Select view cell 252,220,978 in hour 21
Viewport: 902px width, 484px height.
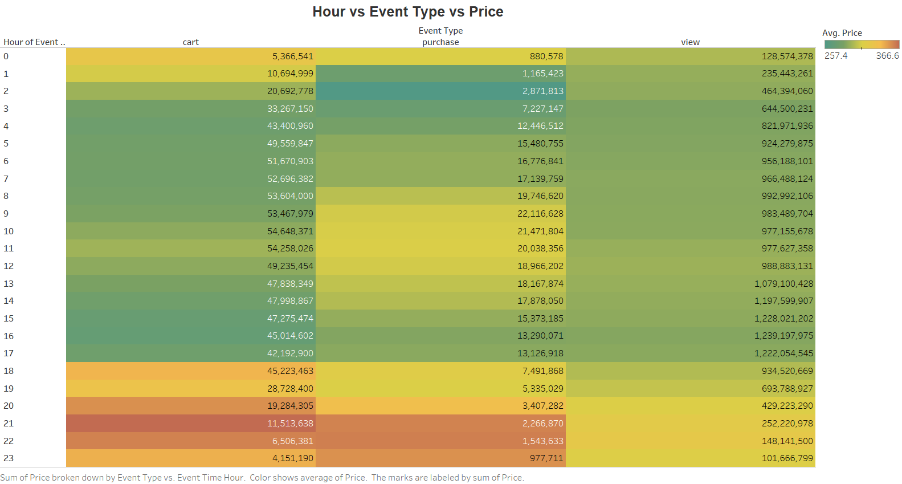pos(691,424)
